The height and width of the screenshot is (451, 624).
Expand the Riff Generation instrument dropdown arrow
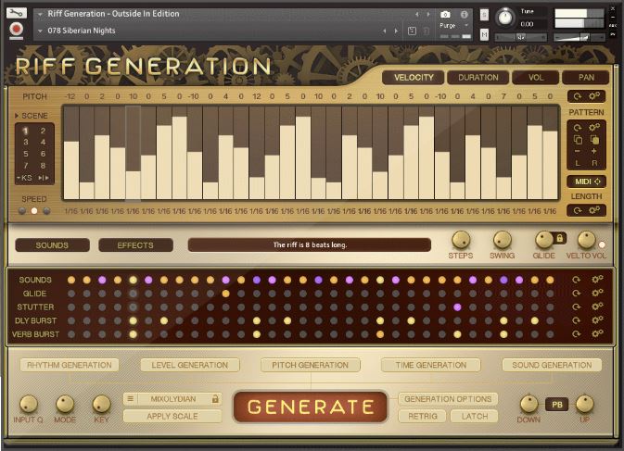(x=40, y=14)
